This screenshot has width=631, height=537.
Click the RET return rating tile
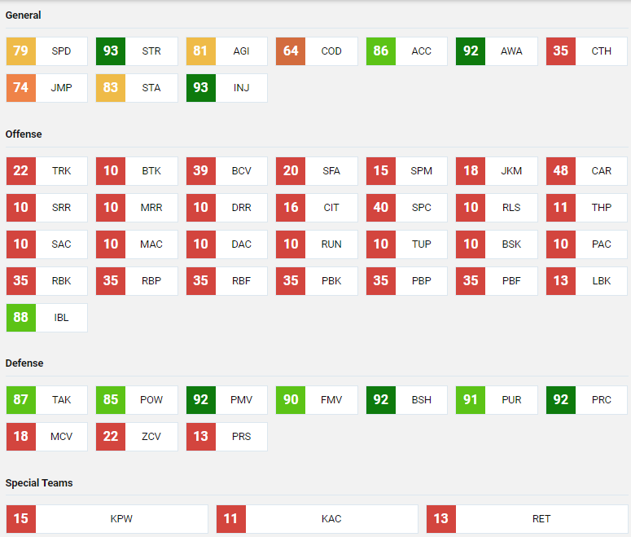527,519
